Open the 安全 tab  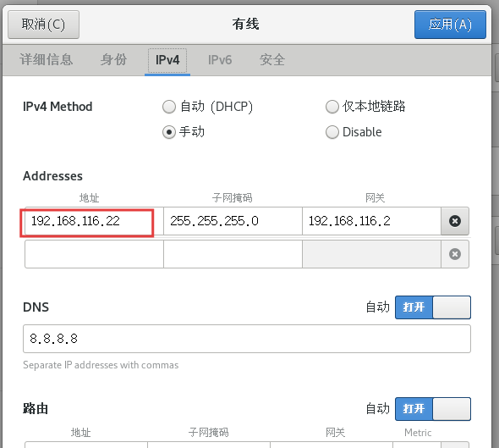tap(272, 60)
